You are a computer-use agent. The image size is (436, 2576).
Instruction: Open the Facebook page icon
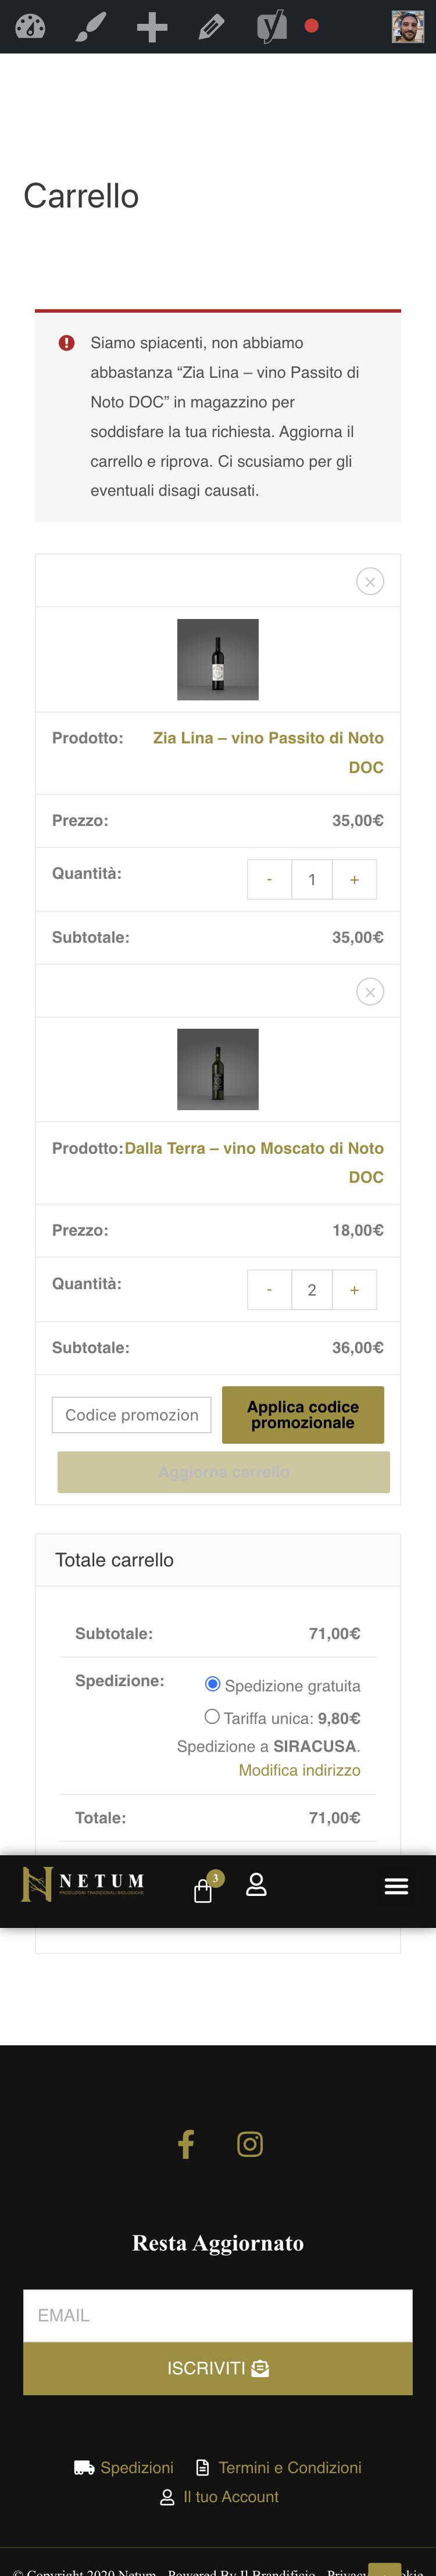(x=186, y=2143)
